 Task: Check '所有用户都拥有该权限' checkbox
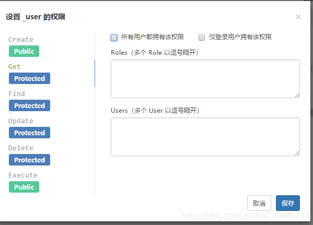[x=114, y=38]
